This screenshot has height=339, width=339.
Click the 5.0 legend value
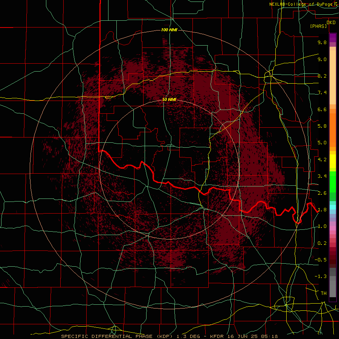pyautogui.click(x=322, y=143)
